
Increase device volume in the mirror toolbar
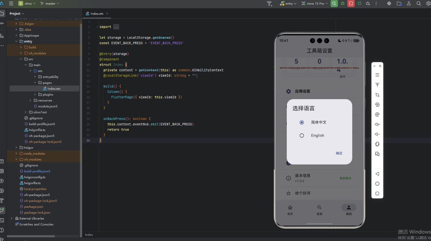[377, 124]
